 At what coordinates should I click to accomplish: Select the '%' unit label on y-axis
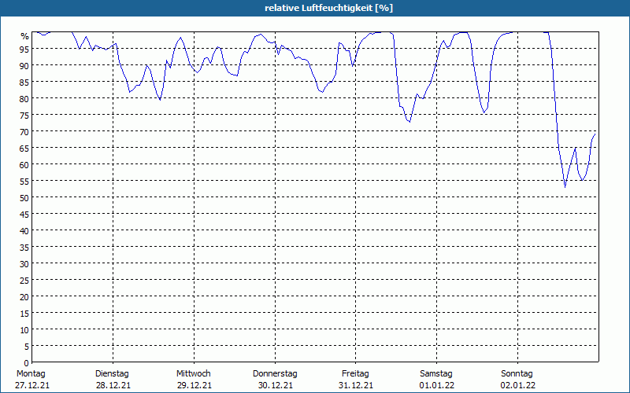[25, 36]
